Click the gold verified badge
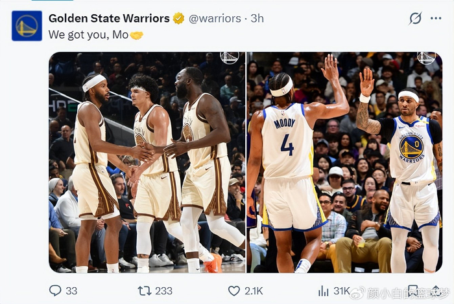This screenshot has width=454, height=304. (x=178, y=18)
